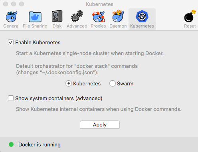Go to the Proxies whale icon

point(99,17)
